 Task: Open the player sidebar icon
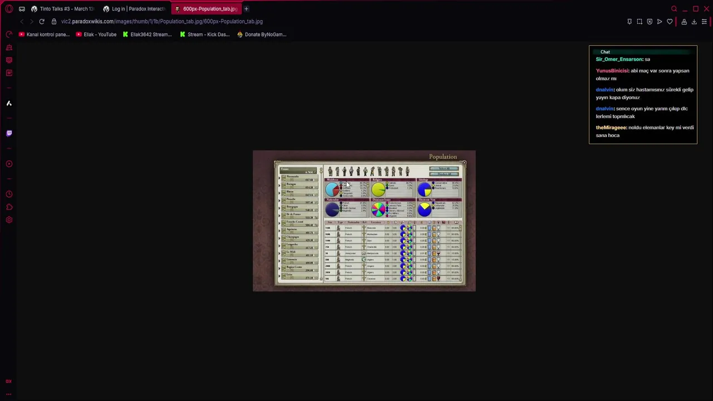pyautogui.click(x=9, y=164)
